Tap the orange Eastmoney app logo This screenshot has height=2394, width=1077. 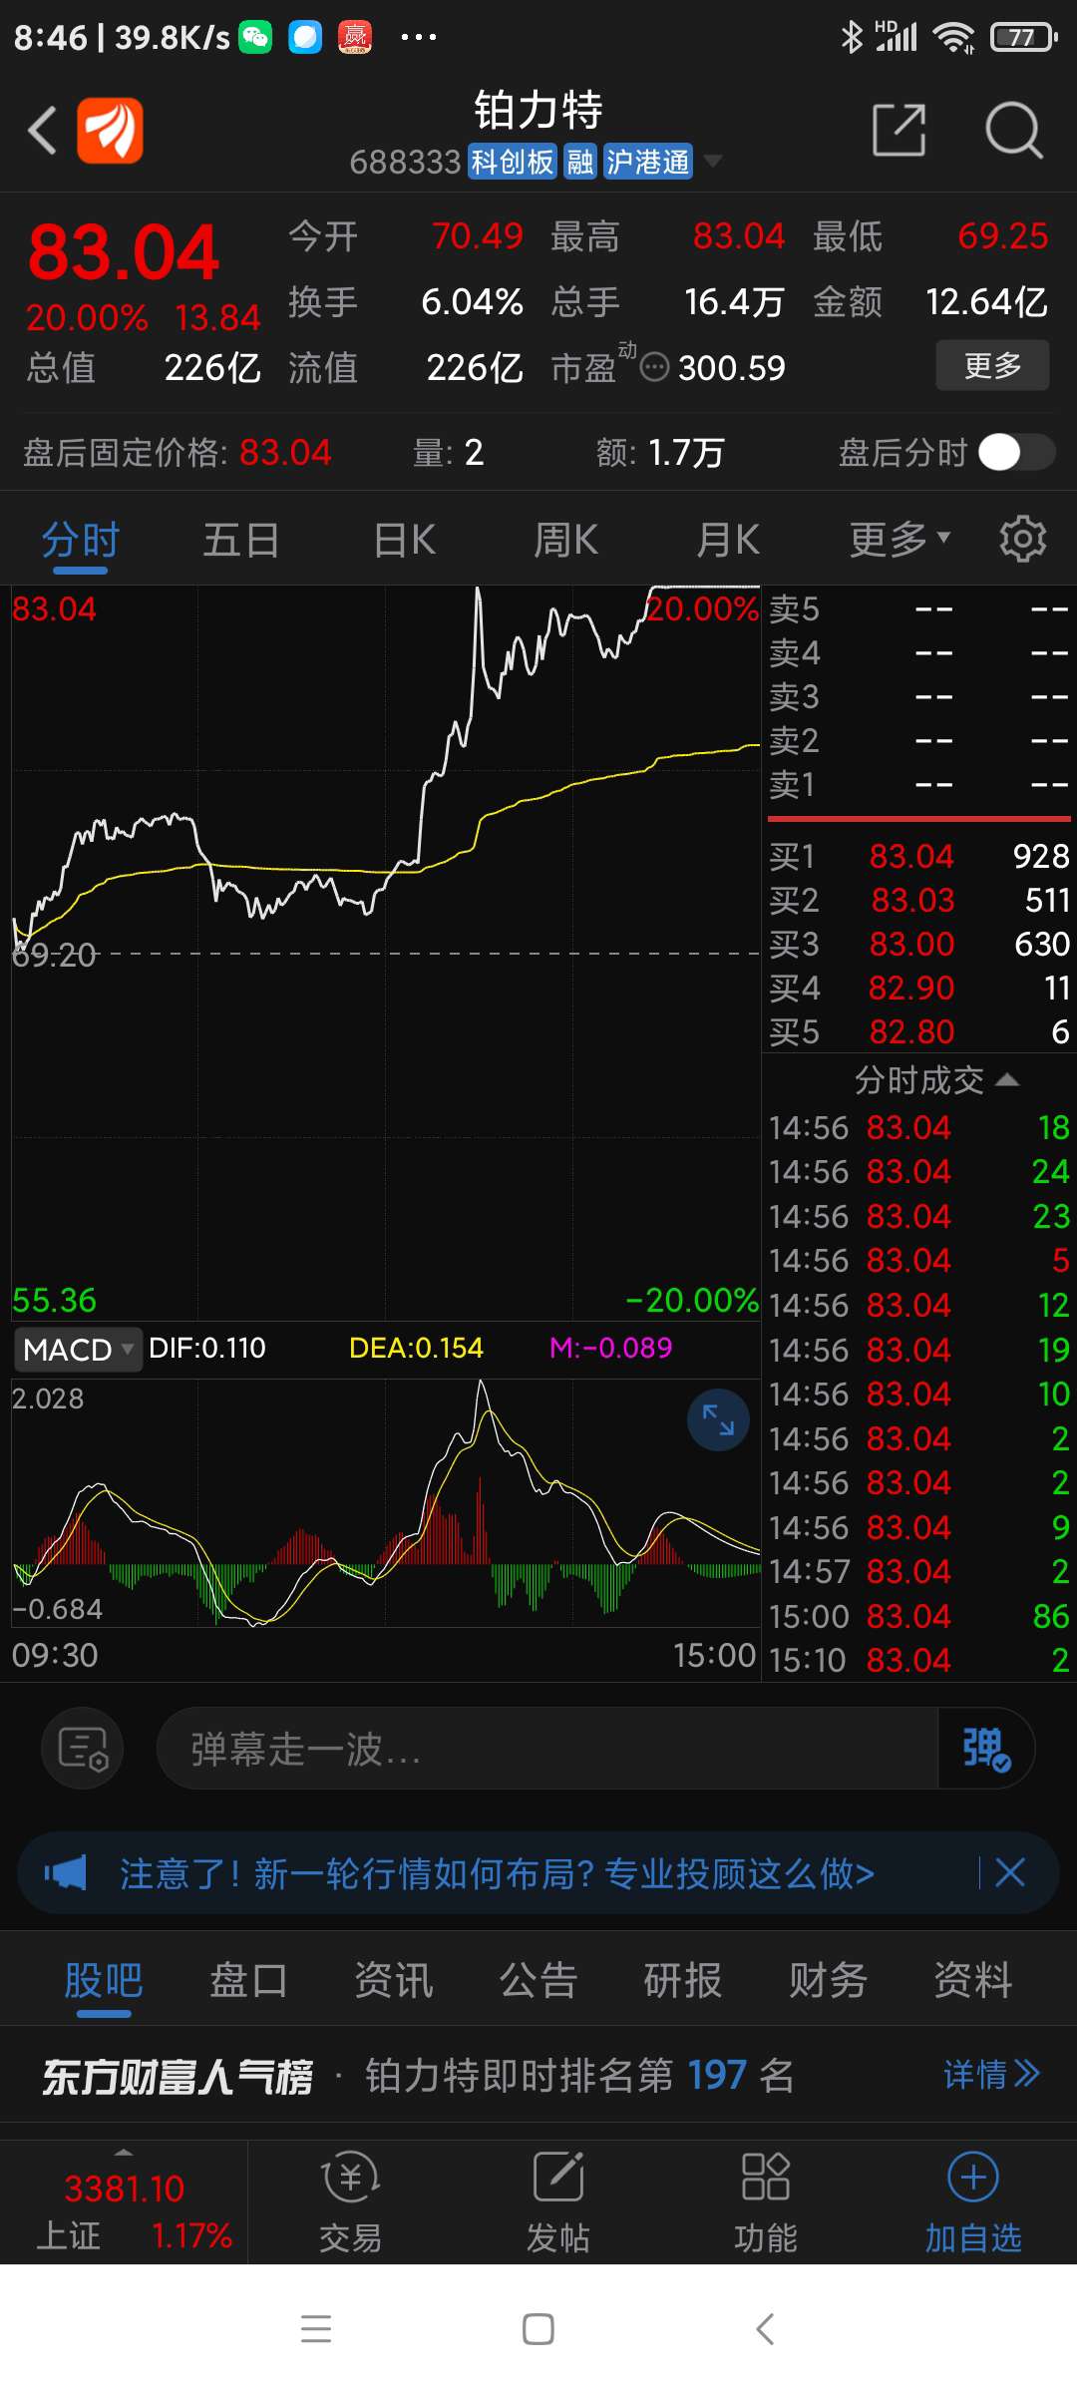point(110,131)
